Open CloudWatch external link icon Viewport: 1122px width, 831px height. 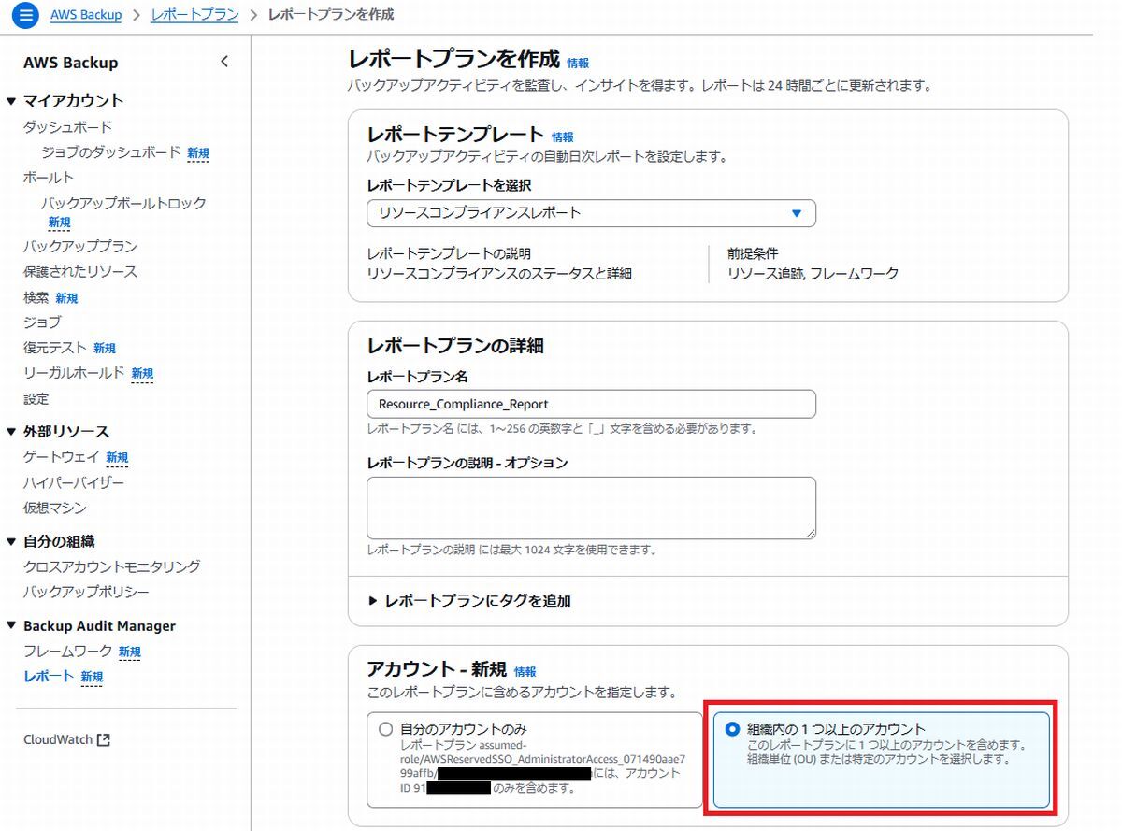[x=104, y=739]
